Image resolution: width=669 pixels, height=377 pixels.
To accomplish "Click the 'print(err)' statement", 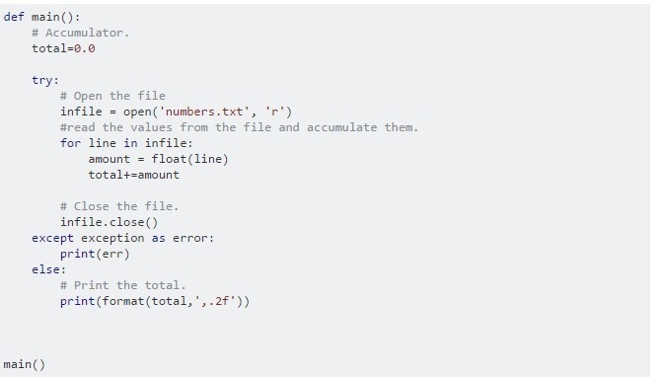I will [x=95, y=254].
